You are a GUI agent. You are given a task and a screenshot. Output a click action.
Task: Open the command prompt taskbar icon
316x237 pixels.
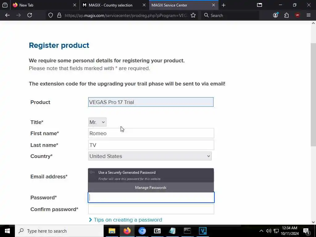tap(187, 231)
